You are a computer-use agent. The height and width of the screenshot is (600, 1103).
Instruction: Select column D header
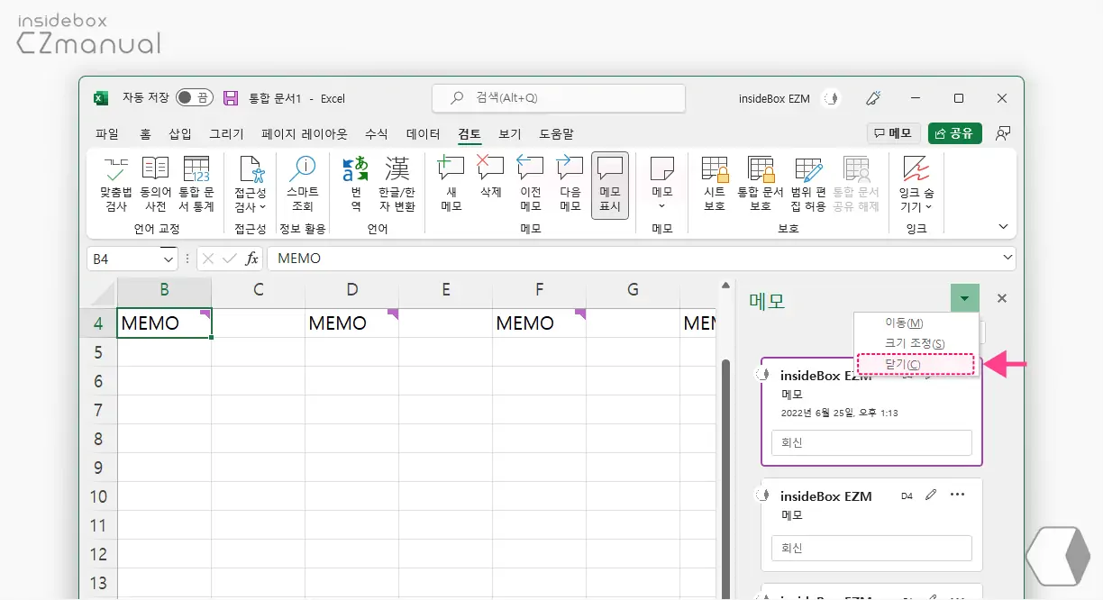coord(351,289)
